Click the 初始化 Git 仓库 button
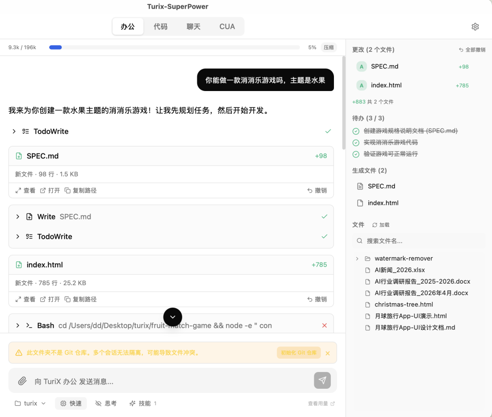Image resolution: width=492 pixels, height=417 pixels. pos(298,353)
